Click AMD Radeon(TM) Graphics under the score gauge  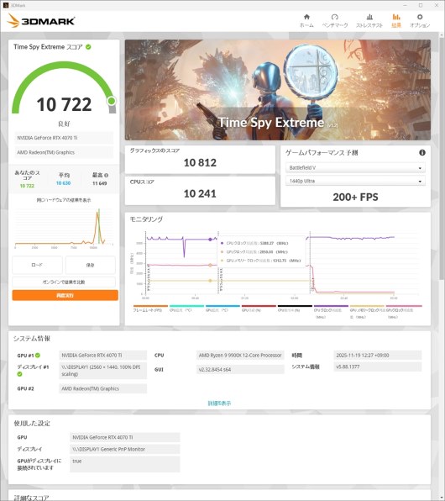pyautogui.click(x=64, y=152)
